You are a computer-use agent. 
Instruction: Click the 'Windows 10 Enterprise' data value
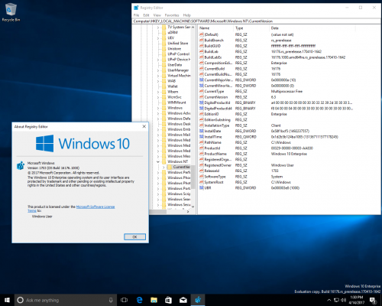click(x=289, y=154)
